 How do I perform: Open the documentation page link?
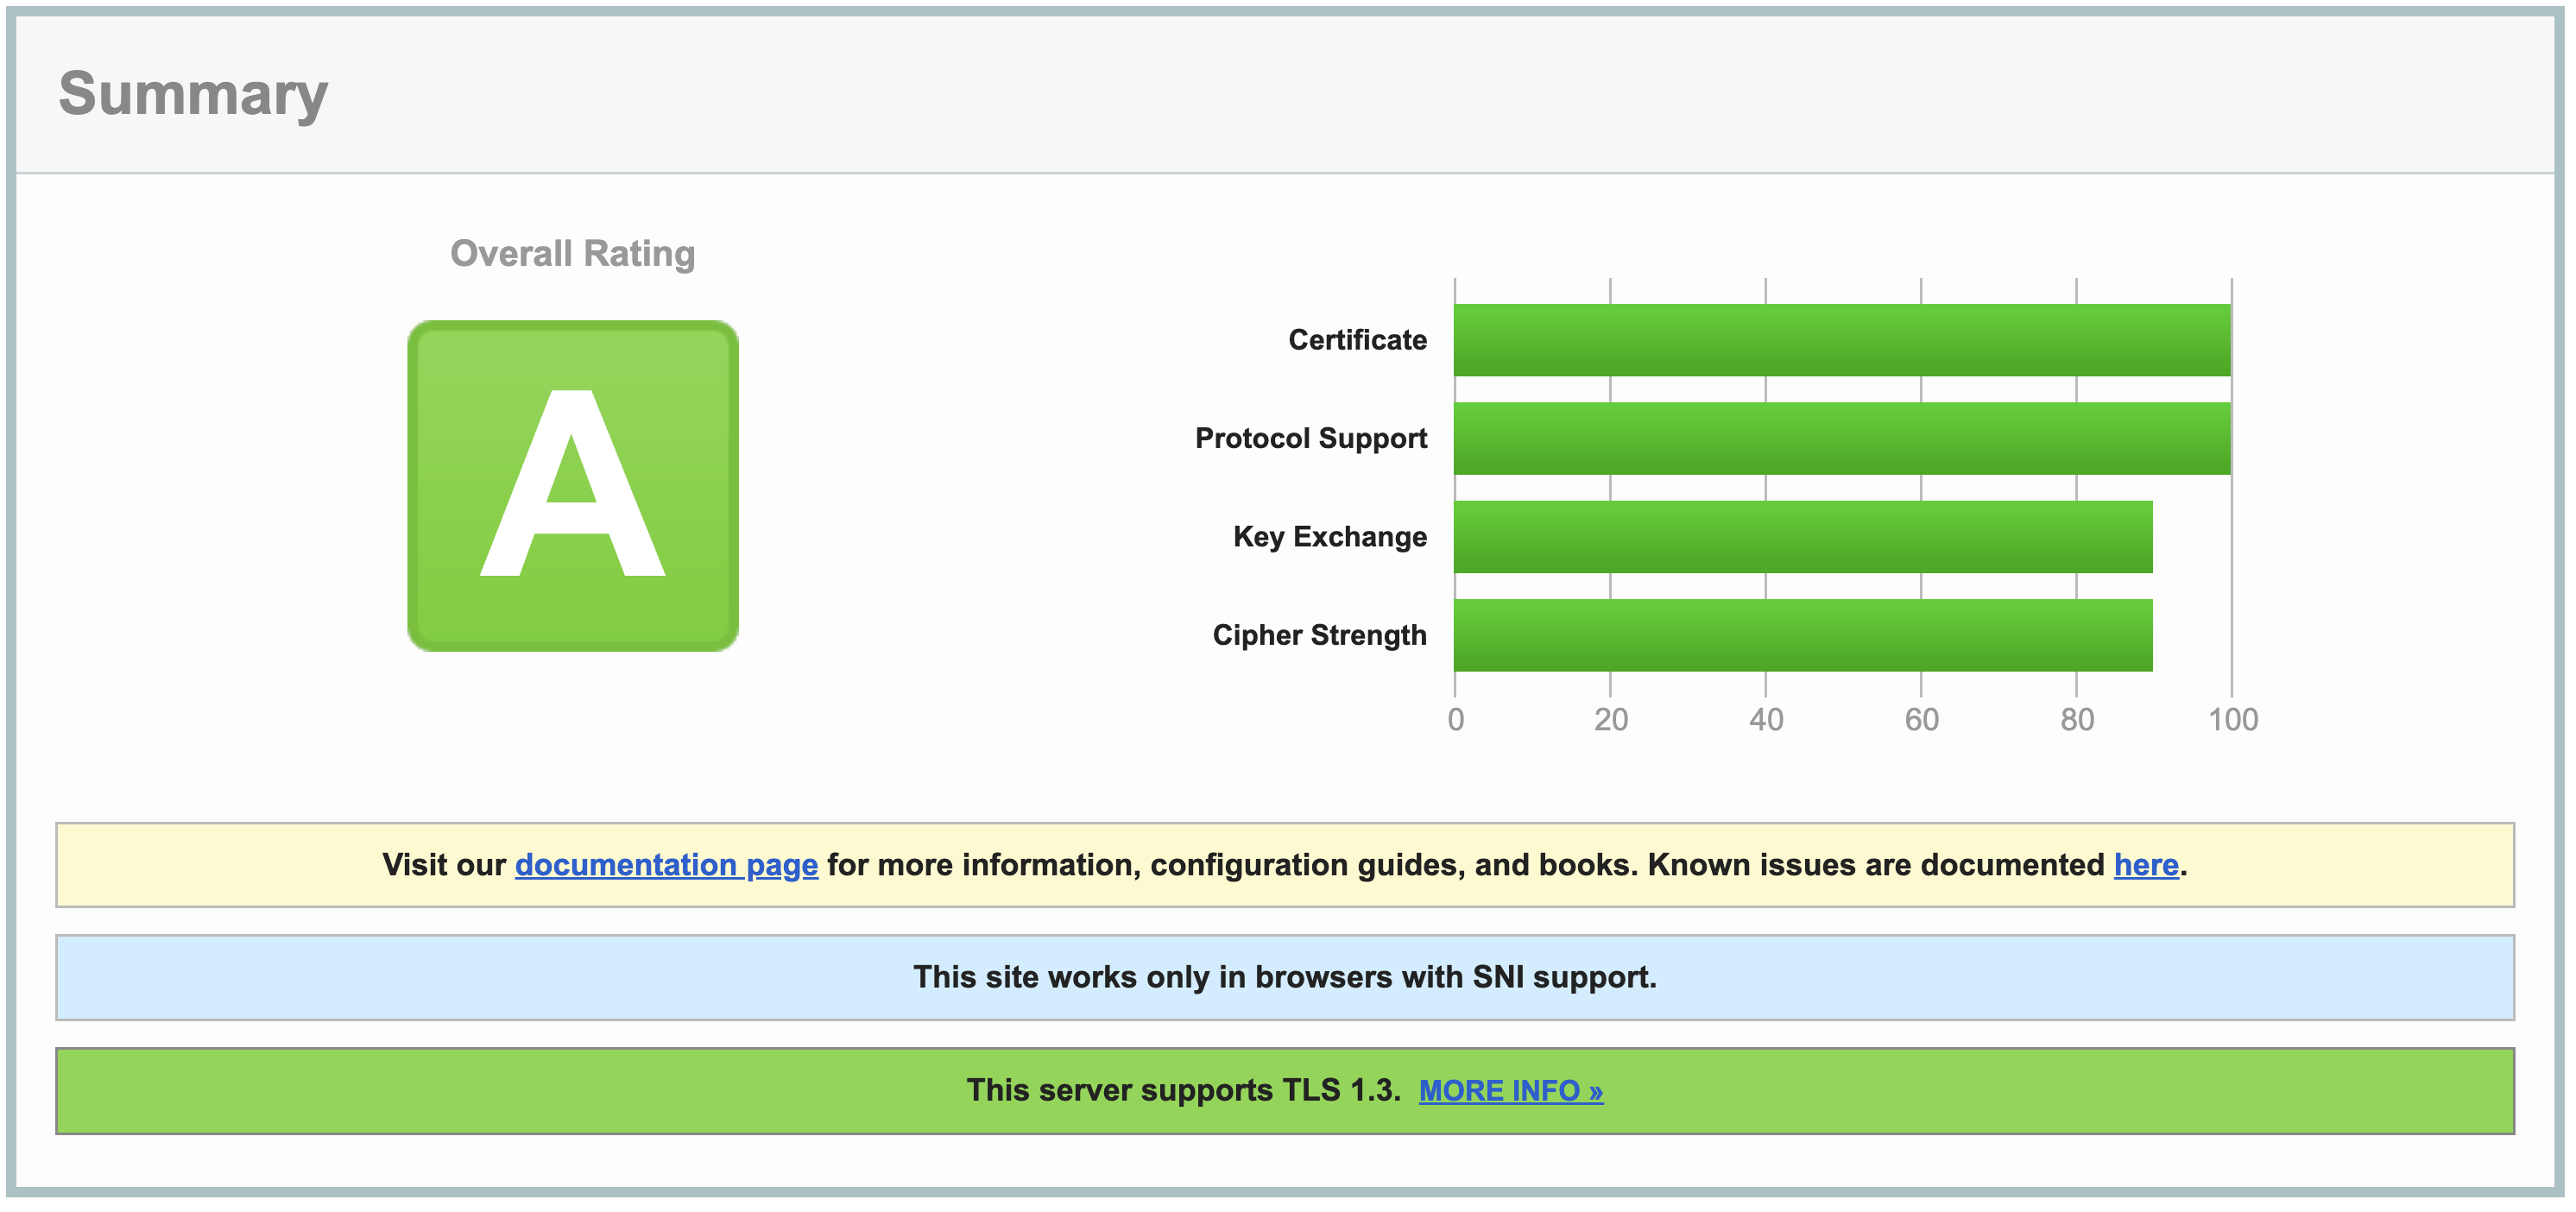(x=665, y=865)
